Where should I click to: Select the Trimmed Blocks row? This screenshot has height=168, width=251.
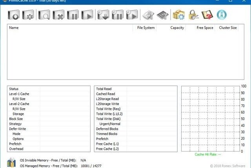pyautogui.click(x=136, y=134)
